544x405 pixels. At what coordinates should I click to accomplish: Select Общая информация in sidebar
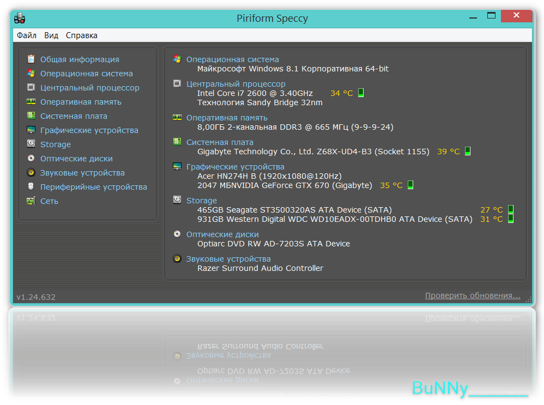click(x=80, y=59)
